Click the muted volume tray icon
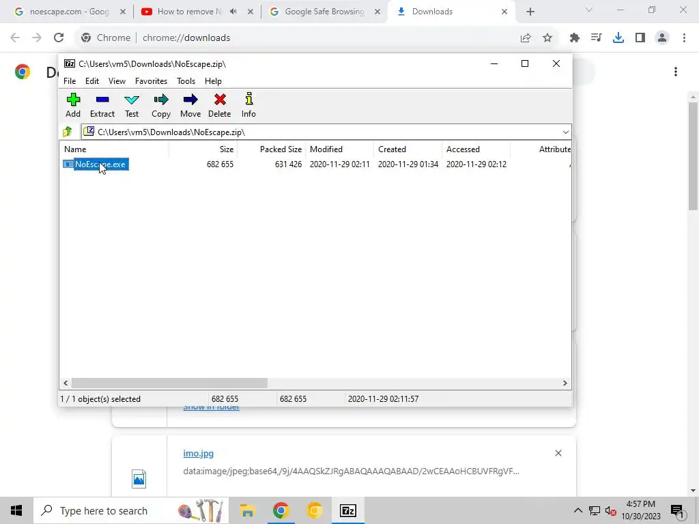 click(x=611, y=510)
